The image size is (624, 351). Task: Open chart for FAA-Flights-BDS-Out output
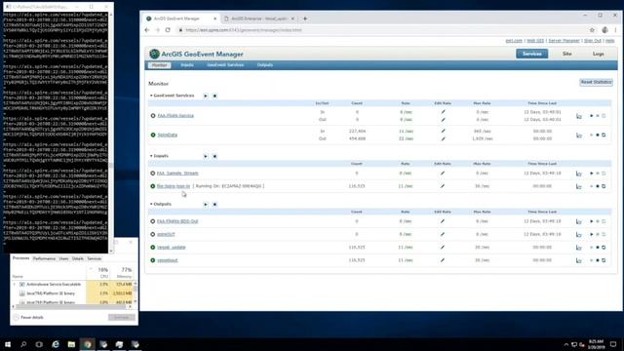pyautogui.click(x=578, y=221)
